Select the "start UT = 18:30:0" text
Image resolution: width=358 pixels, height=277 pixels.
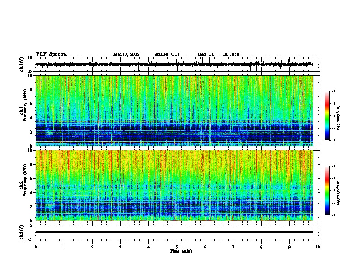(218, 54)
